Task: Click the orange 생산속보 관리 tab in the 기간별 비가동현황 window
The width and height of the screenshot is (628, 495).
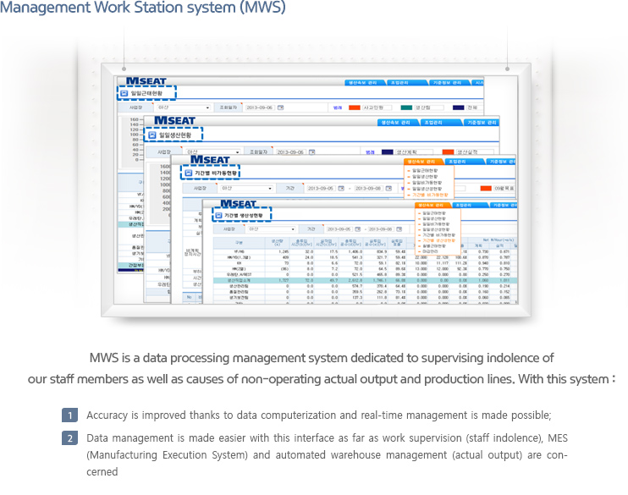Action: pos(423,162)
